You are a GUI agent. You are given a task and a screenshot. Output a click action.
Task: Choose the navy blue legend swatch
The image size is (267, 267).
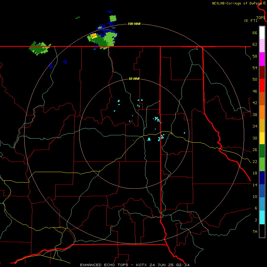click(x=262, y=178)
